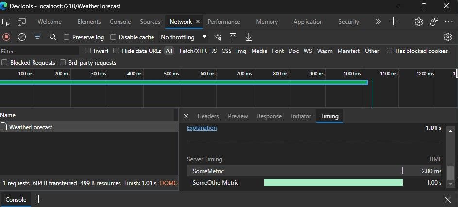Screen dimensions: 458x207
Task: Select the All filter type
Action: pos(169,51)
